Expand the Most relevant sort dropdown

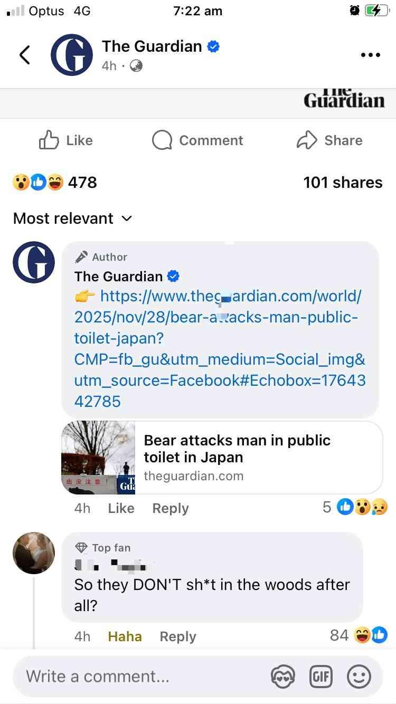point(72,218)
